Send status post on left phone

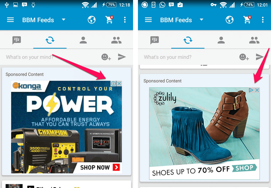point(122,57)
